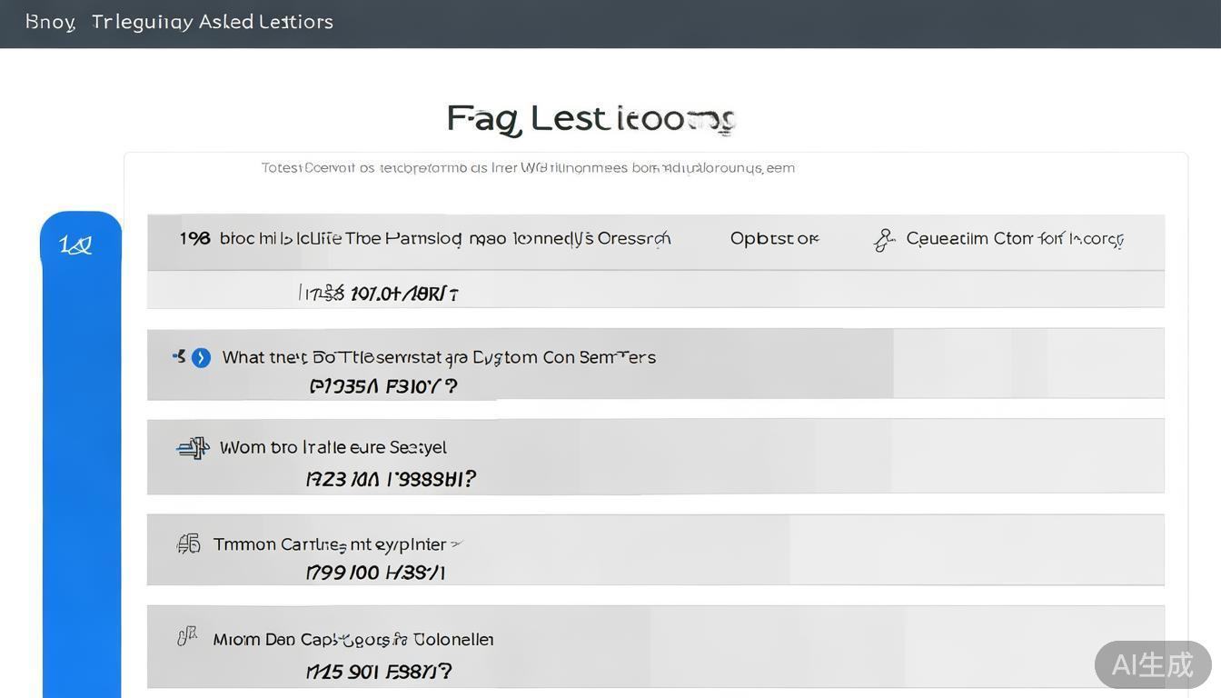Click the icon before "Ceueatiim Ctom"
Screen dimensions: 1221x698
click(883, 240)
